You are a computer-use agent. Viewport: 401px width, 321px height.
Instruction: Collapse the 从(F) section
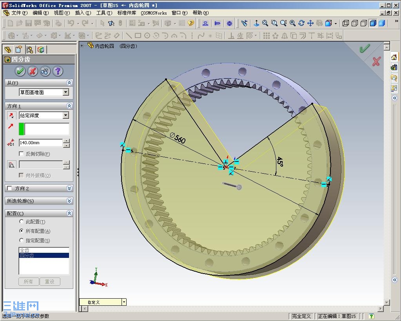tap(69, 83)
